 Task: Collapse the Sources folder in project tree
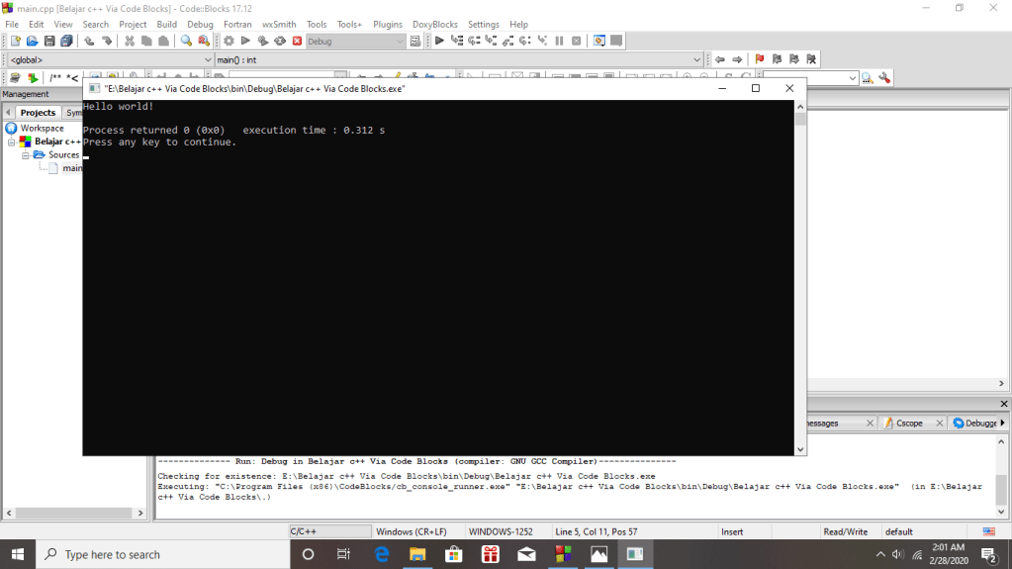click(27, 155)
